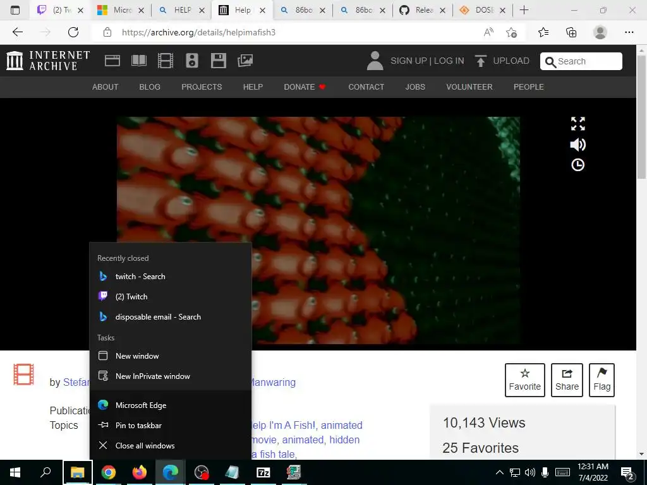Click the BLOG link
Viewport: 647px width, 485px height.
150,87
